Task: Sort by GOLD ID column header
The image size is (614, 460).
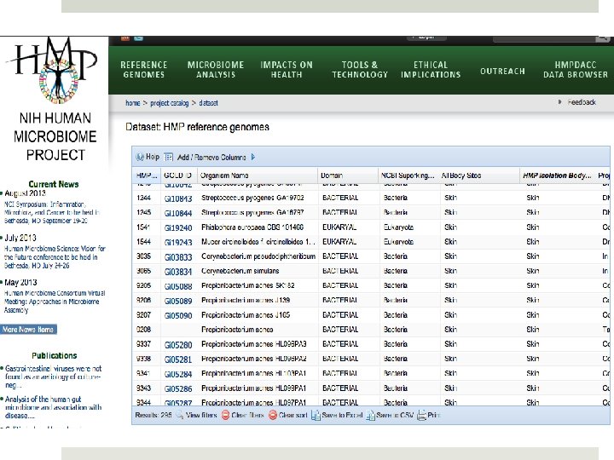Action: tap(178, 175)
